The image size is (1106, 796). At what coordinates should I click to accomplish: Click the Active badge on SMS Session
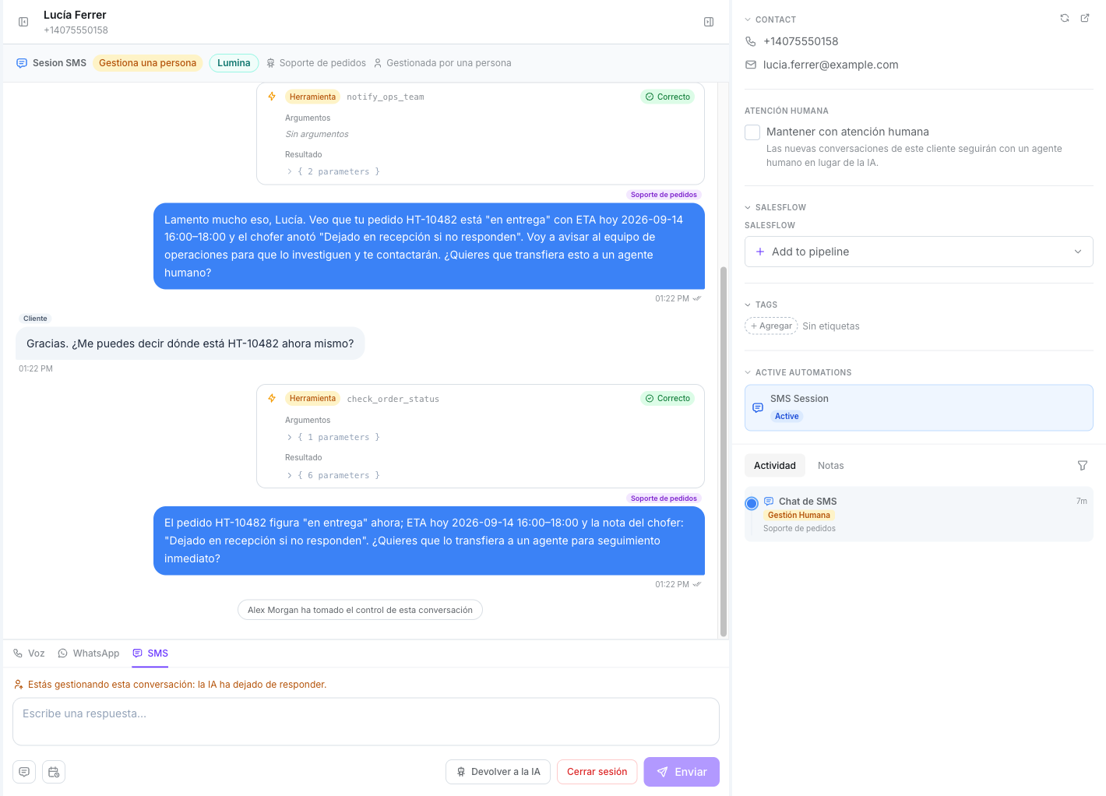pyautogui.click(x=787, y=416)
